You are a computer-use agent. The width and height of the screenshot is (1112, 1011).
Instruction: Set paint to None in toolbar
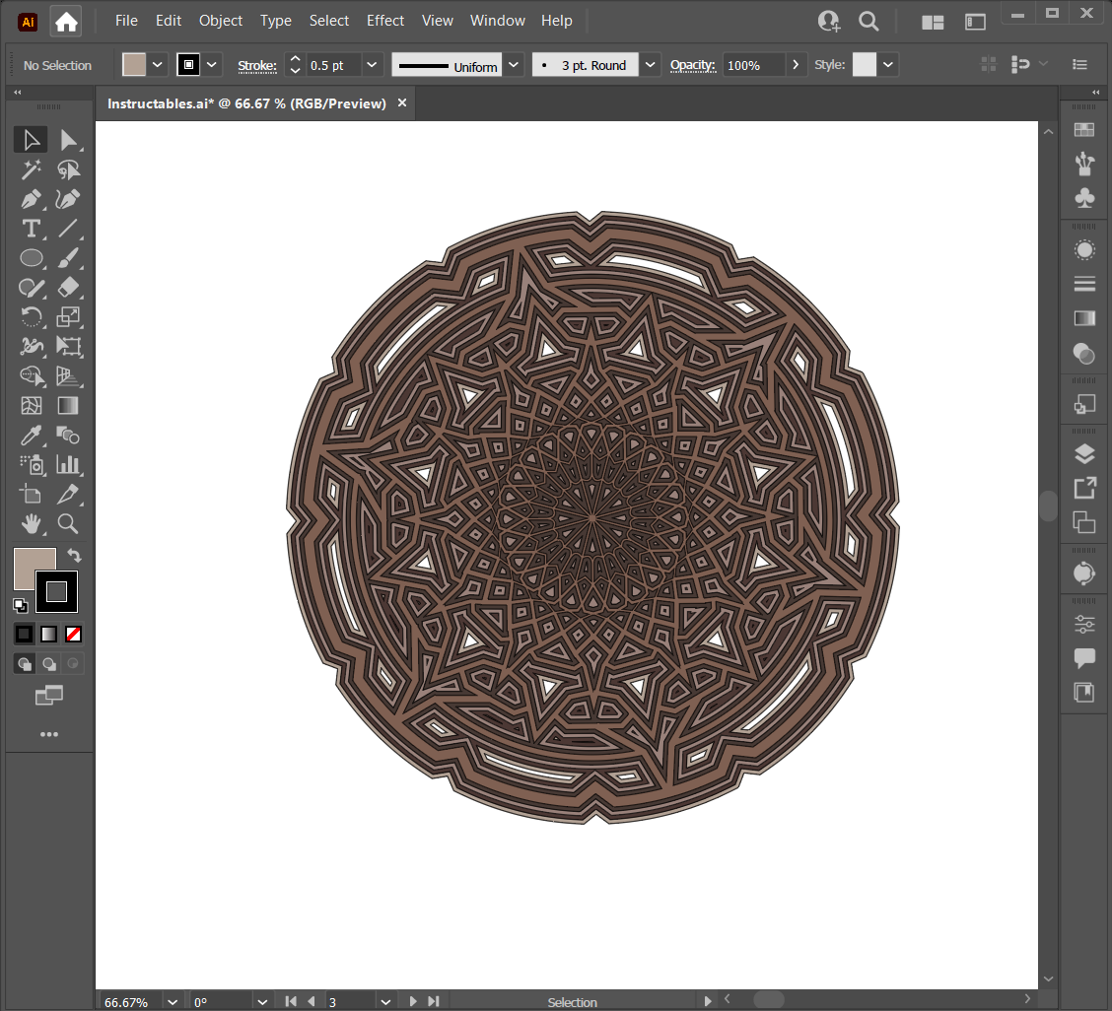[73, 634]
